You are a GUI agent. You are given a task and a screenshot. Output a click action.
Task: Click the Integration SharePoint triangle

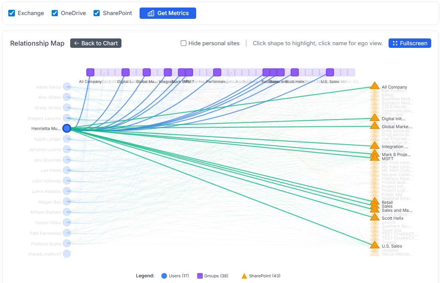tap(375, 146)
